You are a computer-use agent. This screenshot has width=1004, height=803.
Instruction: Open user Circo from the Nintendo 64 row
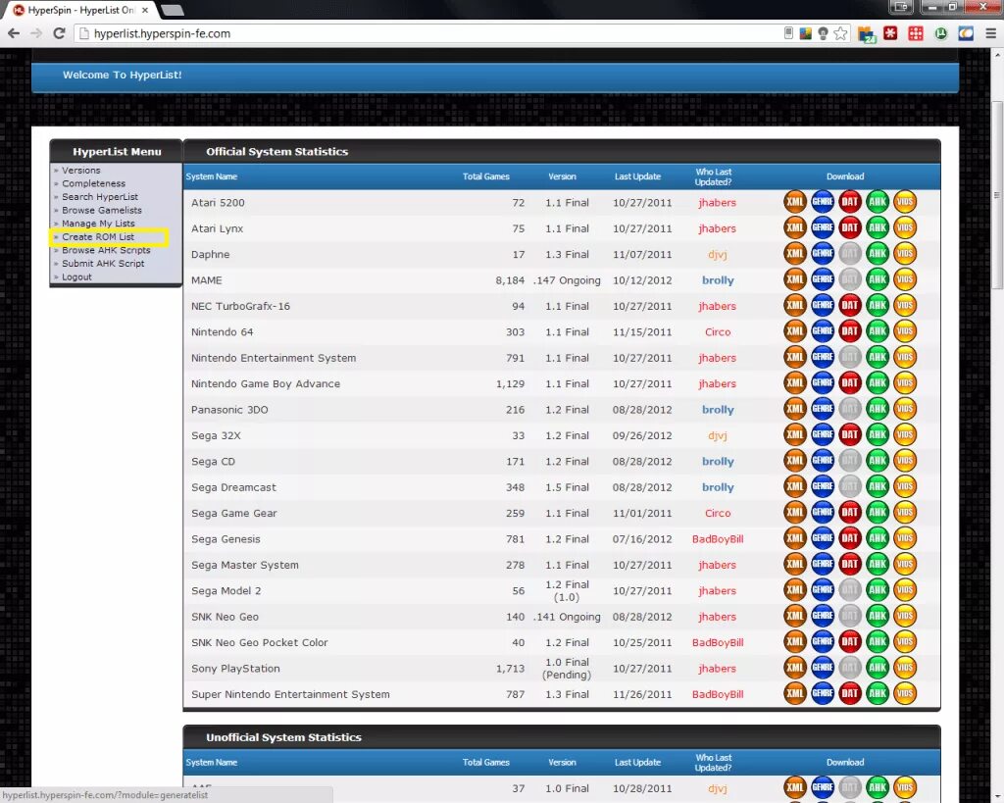click(718, 331)
